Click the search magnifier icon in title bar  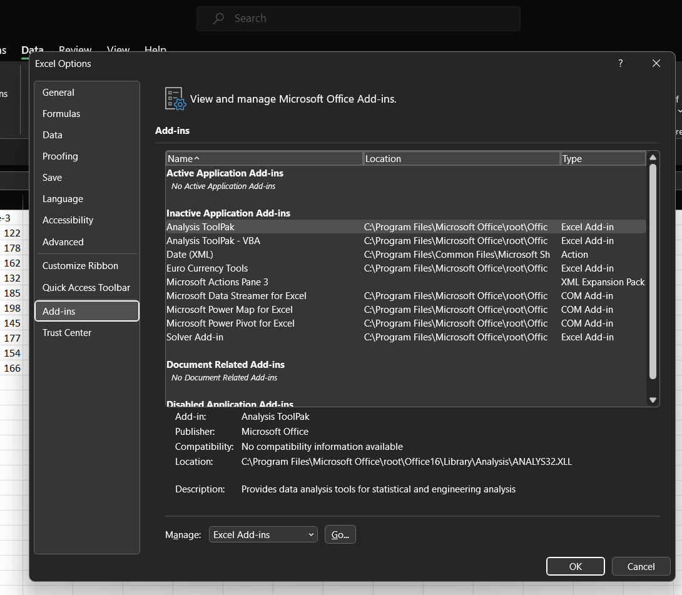click(x=218, y=18)
